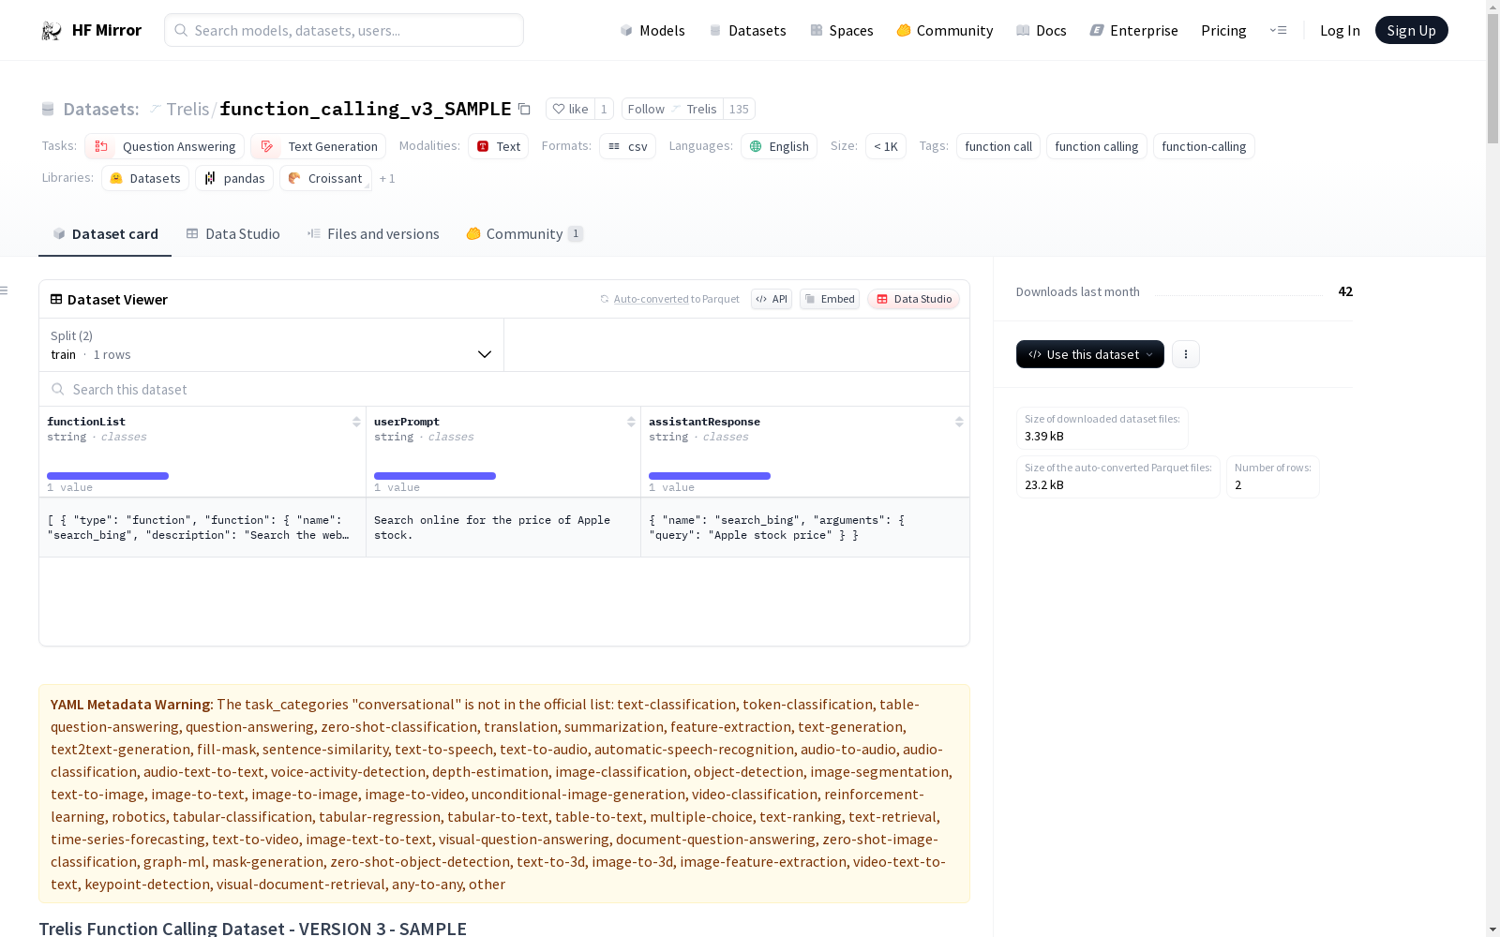Screen dimensions: 1500x937
Task: Open the Files and versions tab
Action: click(x=373, y=234)
